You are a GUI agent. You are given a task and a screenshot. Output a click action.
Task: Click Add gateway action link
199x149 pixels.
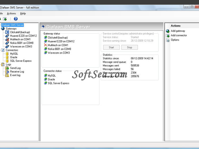pos(178,31)
